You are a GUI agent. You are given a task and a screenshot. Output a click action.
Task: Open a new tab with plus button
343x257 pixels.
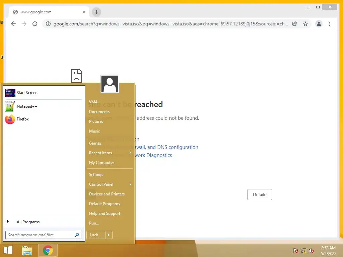[x=96, y=12]
